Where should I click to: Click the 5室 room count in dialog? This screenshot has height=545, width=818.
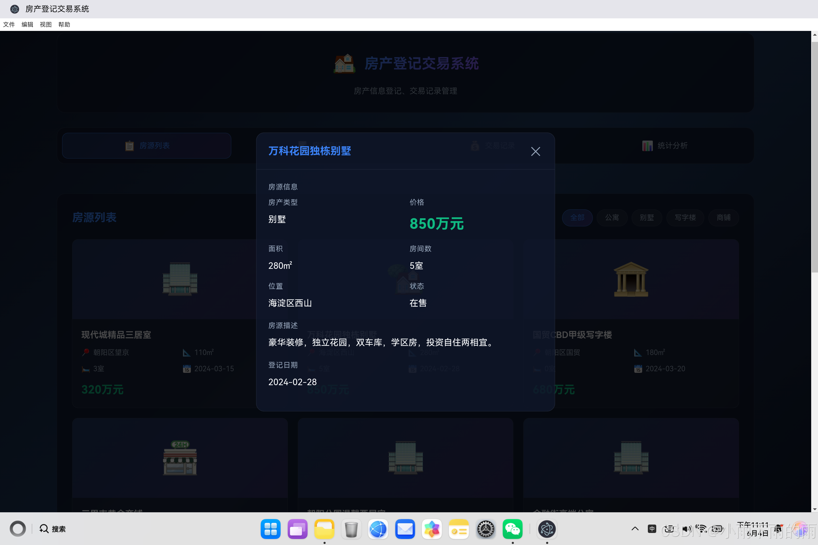coord(416,265)
